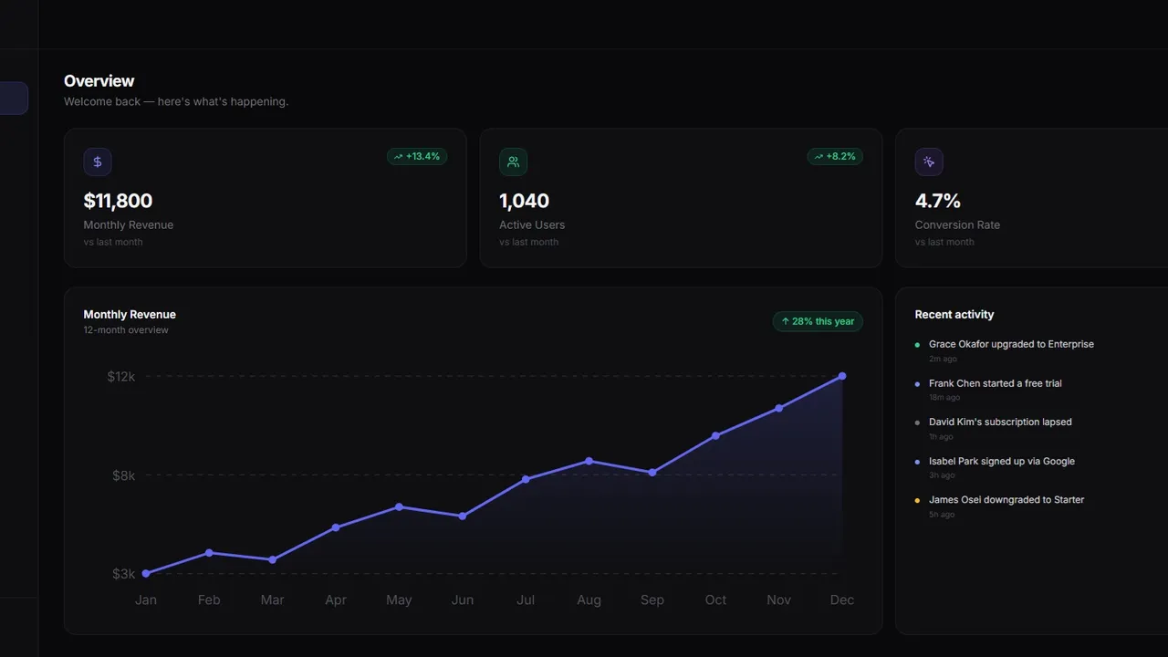Click the green dot beside Grace Okafor
This screenshot has height=657, width=1168.
pyautogui.click(x=917, y=345)
